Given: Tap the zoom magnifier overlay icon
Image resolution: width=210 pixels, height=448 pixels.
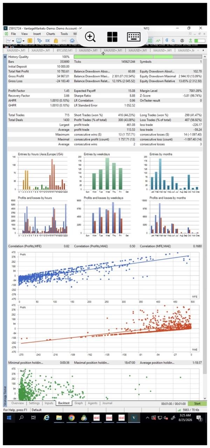Looking at the screenshot, I should [x=90, y=36].
